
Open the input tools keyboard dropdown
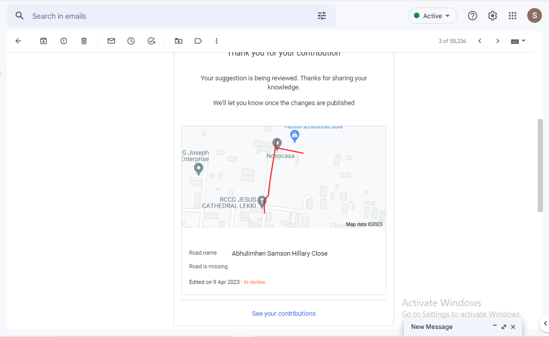517,41
